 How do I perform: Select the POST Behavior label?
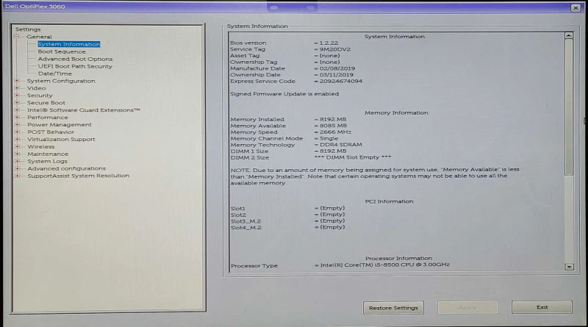[51, 132]
